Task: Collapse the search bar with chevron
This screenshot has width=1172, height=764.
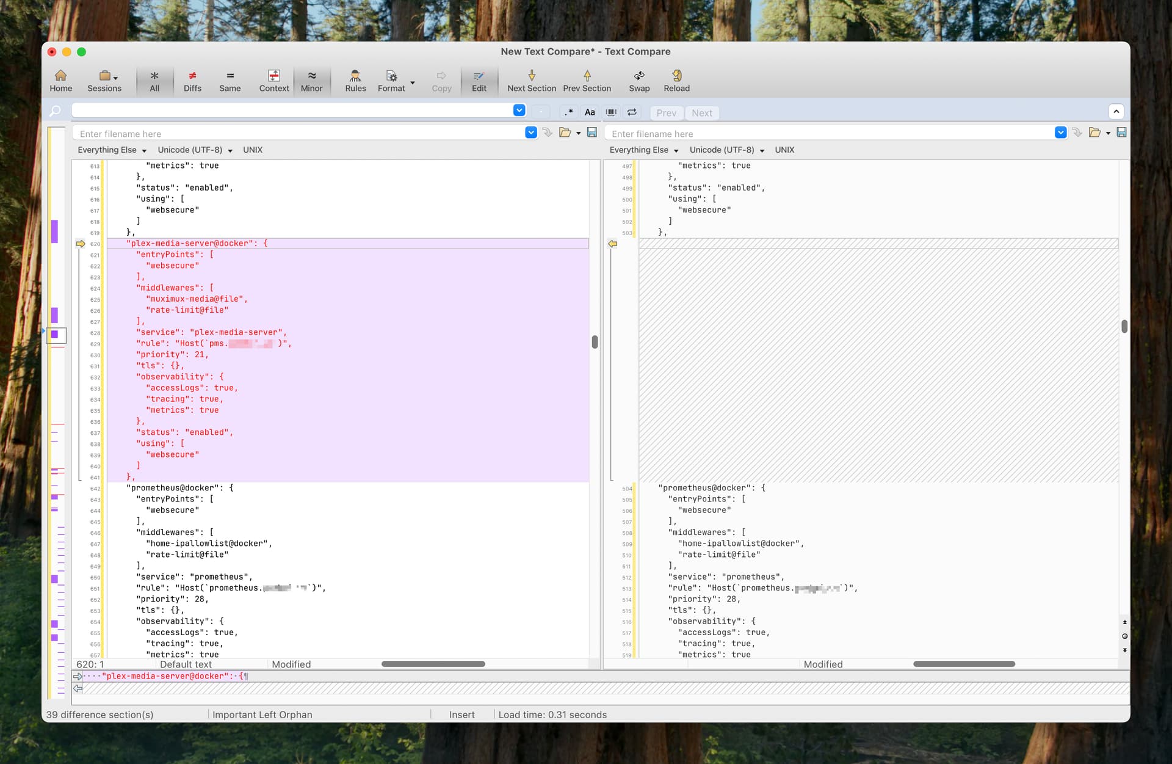Action: click(1116, 111)
